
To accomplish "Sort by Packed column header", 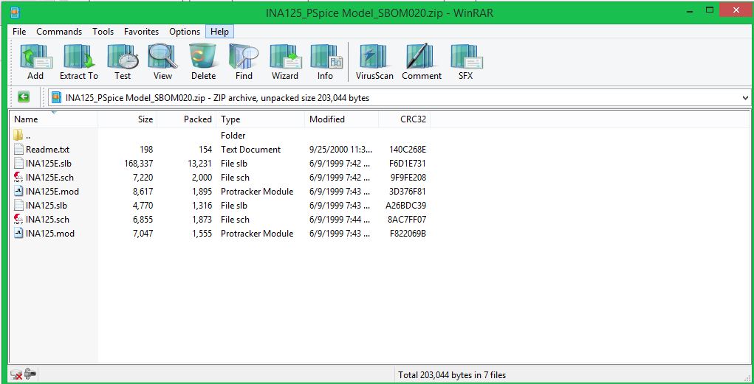I will [187, 119].
